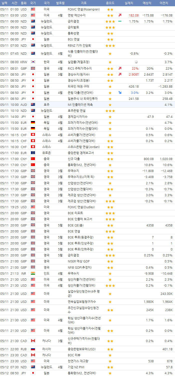Viewport: 175px width, 376px height.
Task: Click the 이전치 column header
Action: pyautogui.click(x=164, y=3)
